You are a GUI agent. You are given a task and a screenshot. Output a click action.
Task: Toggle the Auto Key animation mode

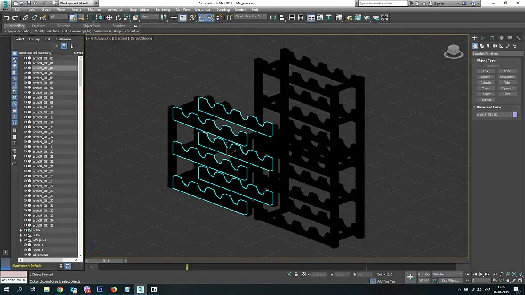[x=424, y=274]
